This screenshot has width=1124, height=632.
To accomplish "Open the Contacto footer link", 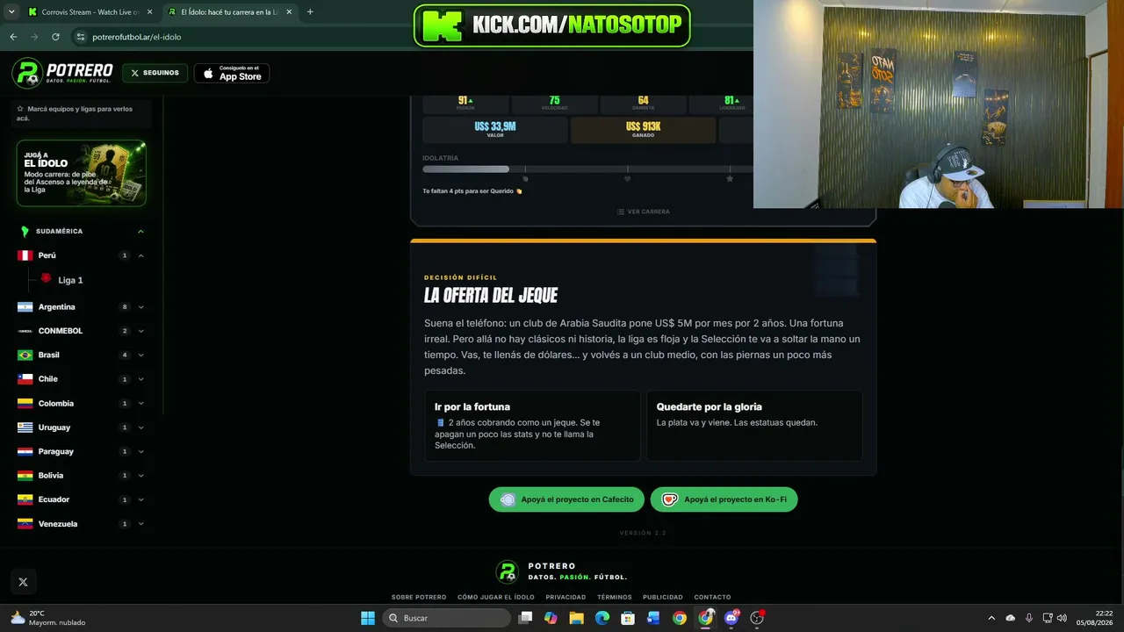I will pyautogui.click(x=712, y=597).
